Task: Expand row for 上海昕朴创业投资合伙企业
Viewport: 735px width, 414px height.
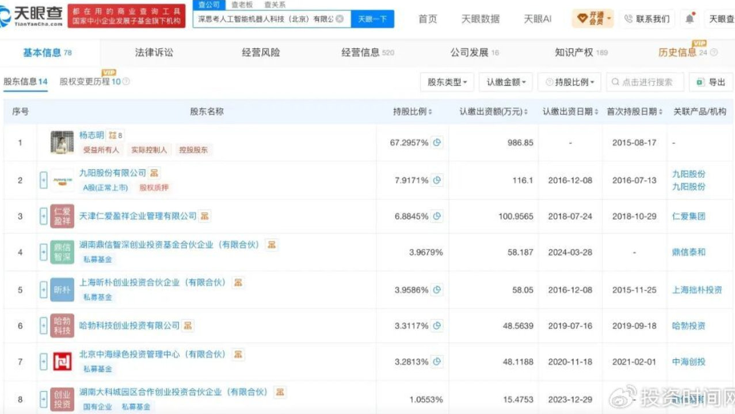Action: [x=43, y=290]
